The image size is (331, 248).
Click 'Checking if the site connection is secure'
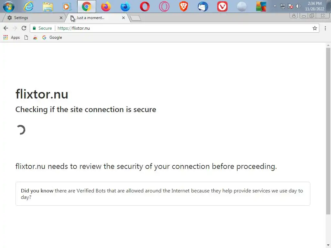[86, 109]
